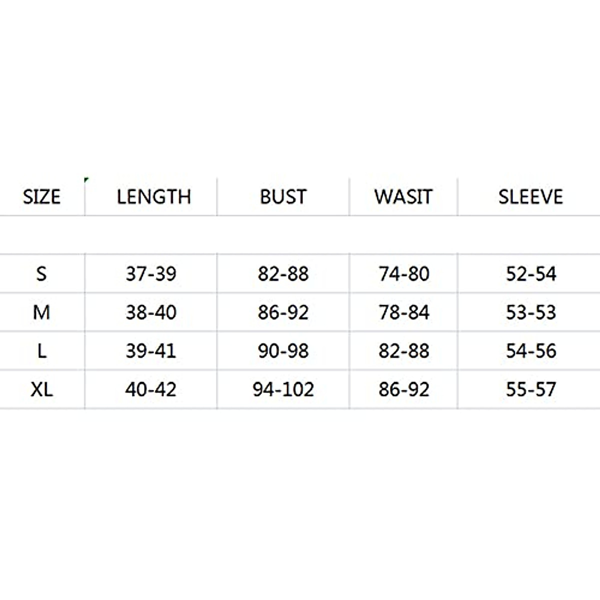The image size is (600, 600).
Task: Select the 52-54 sleeve cell
Action: pyautogui.click(x=530, y=273)
